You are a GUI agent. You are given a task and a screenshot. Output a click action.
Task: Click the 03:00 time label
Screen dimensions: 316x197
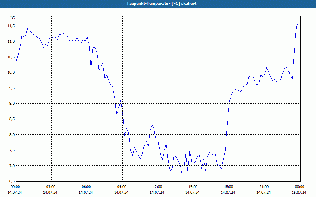(x=51, y=187)
